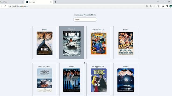The image size is (172, 96).
Task: Click the Titanic: The Le... title text
Action: point(99,30)
